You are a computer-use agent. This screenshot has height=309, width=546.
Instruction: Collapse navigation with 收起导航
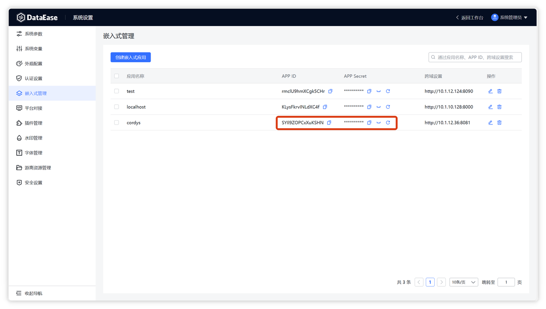[52, 293]
